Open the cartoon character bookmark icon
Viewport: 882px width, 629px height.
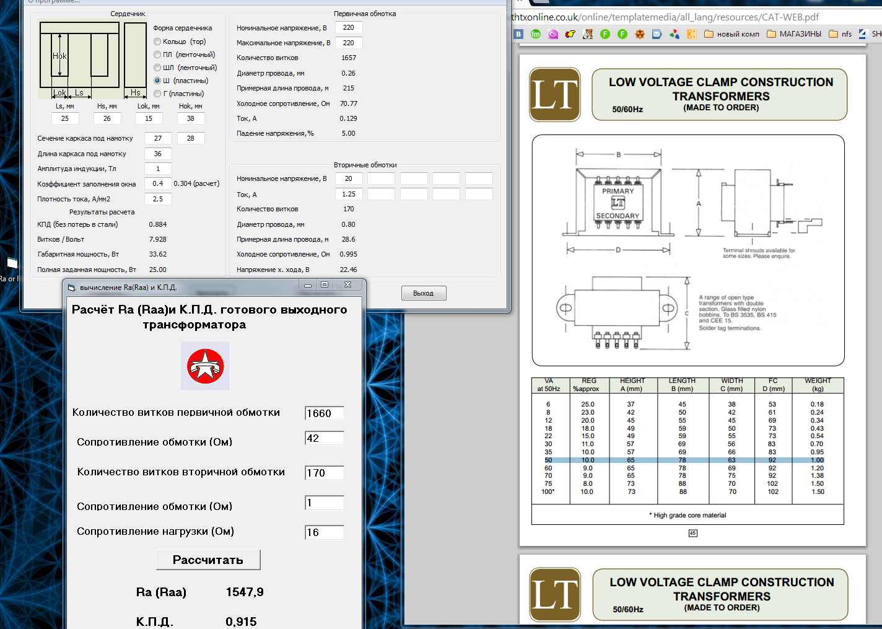pyautogui.click(x=588, y=34)
